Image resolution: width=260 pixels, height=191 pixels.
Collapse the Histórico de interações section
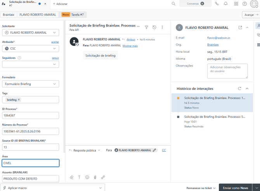[x=247, y=89]
